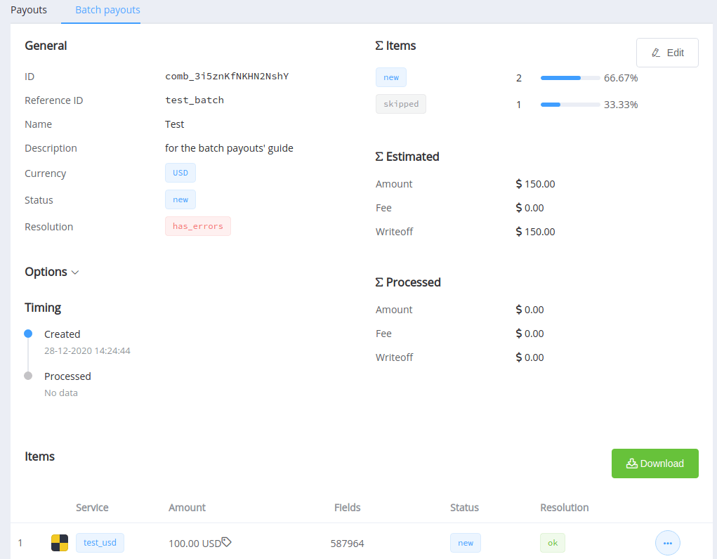Click the Edit button
Viewport: 717px width, 559px height.
pos(667,53)
